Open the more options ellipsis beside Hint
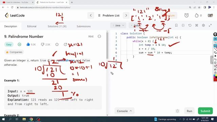Screen dimensions: 217x122 [99, 36]
